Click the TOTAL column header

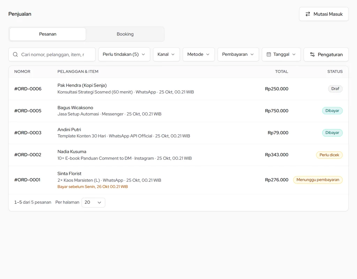pos(282,71)
